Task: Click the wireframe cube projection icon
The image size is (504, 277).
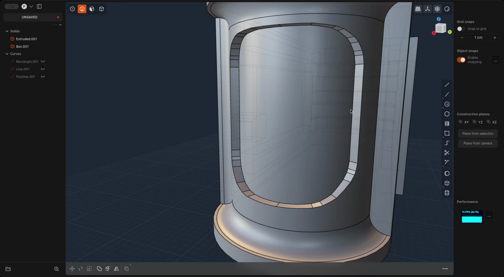Action: (x=437, y=9)
